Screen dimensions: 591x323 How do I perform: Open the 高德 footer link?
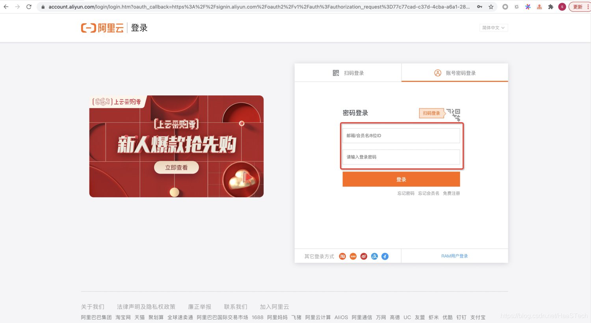click(395, 317)
